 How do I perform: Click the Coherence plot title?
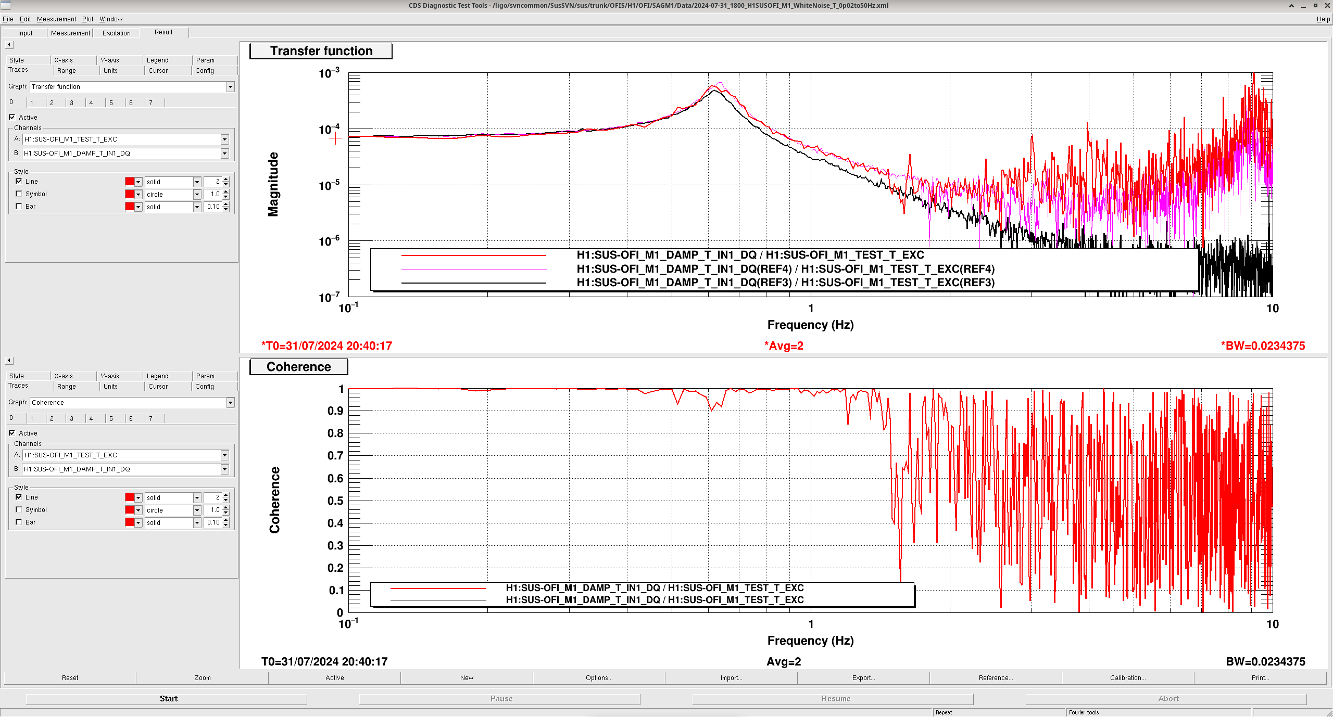(299, 367)
